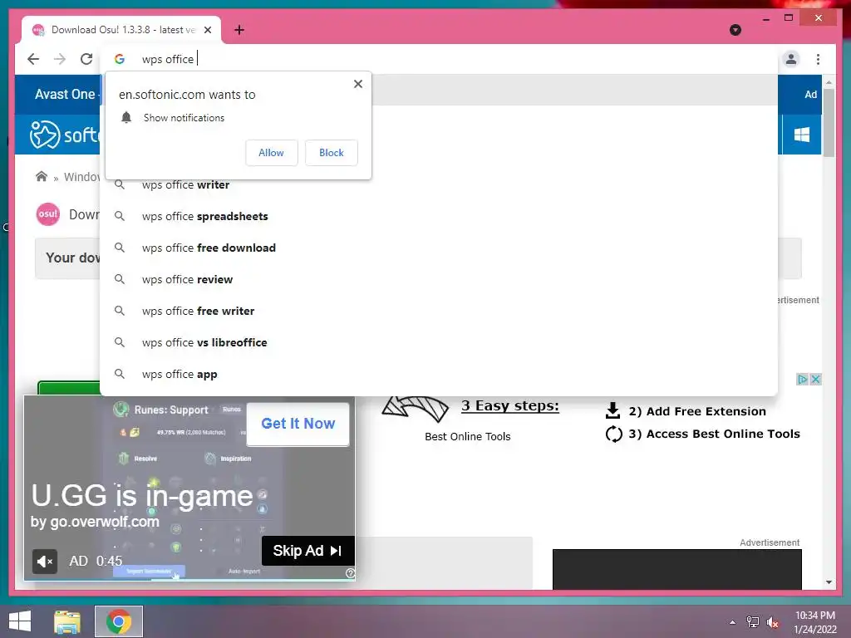Open the taskbar clock showing 10:34 PM

pyautogui.click(x=815, y=622)
